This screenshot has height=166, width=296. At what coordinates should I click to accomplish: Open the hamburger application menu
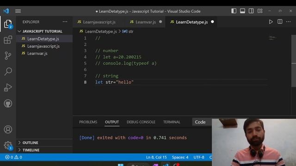click(18, 11)
